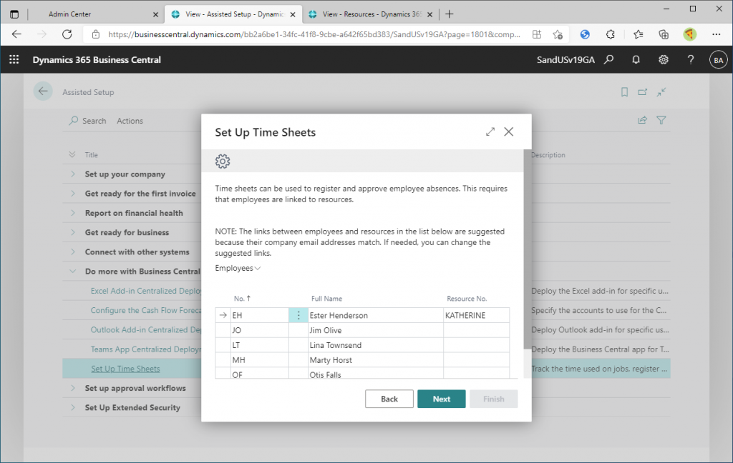Image resolution: width=733 pixels, height=463 pixels.
Task: Click the Full Name column header
Action: 326,299
